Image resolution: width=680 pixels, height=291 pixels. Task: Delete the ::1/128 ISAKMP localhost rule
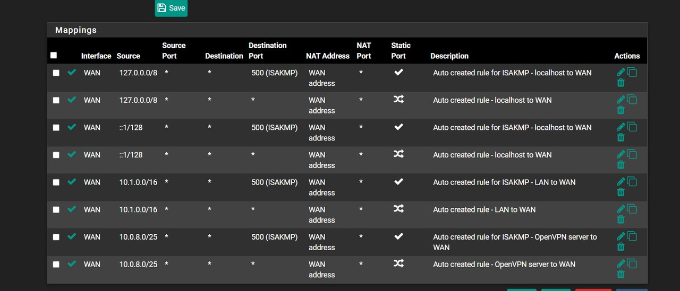tap(620, 137)
